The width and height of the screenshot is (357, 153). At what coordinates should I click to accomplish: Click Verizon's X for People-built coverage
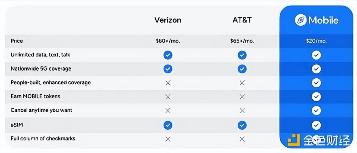(x=168, y=83)
